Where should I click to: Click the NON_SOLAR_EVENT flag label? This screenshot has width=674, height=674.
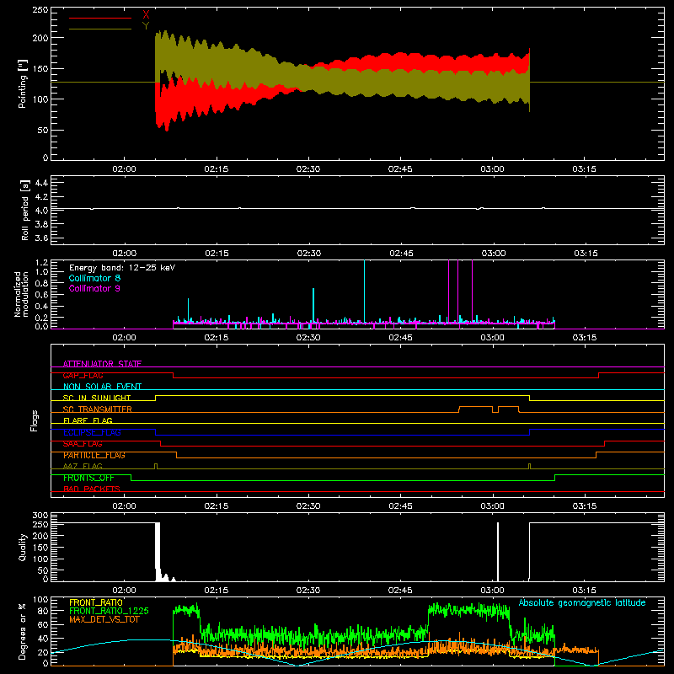click(x=102, y=387)
